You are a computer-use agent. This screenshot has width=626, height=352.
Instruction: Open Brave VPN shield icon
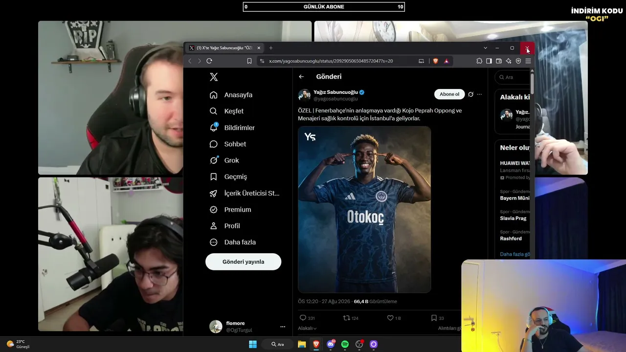click(518, 61)
